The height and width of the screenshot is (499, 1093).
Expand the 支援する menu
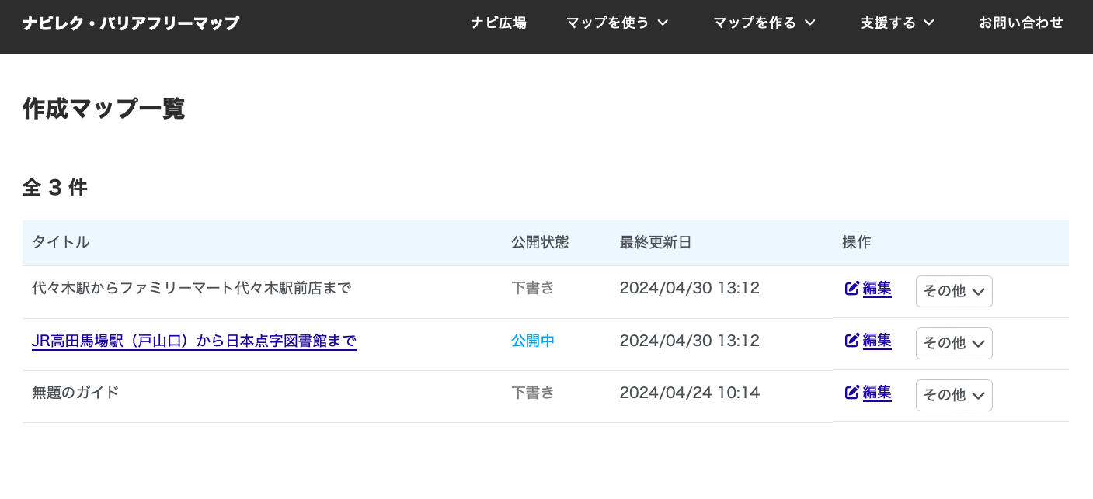[x=897, y=23]
